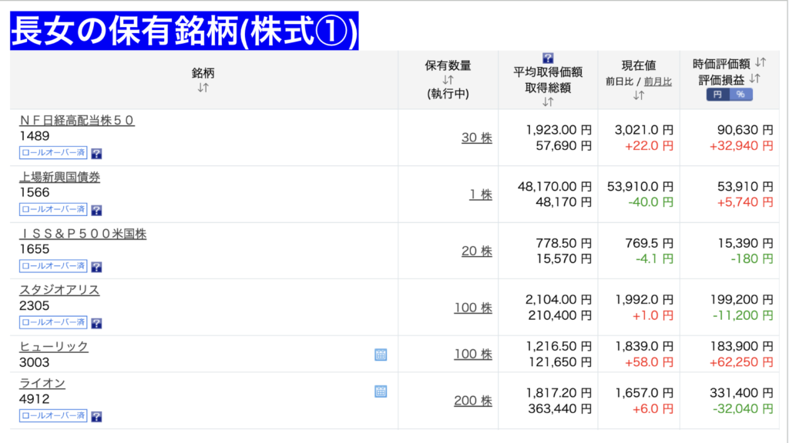
Task: Switch to 前月比 comparison
Action: (657, 81)
